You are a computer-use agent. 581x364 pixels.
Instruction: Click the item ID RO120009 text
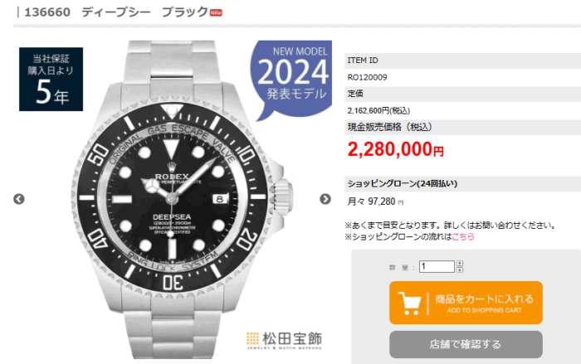(x=367, y=77)
